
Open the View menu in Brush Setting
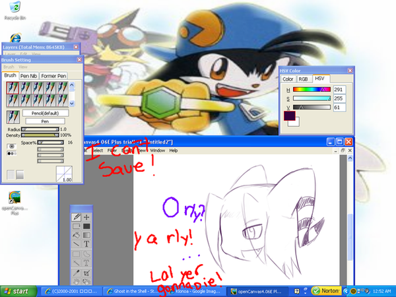coord(23,67)
